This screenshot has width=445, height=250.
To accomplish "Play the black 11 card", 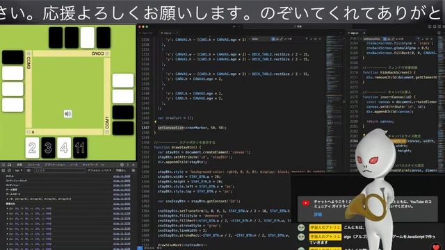I will tap(80, 148).
